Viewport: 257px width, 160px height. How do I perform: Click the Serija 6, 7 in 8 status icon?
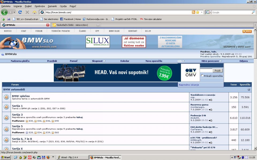pyautogui.click(x=6, y=140)
